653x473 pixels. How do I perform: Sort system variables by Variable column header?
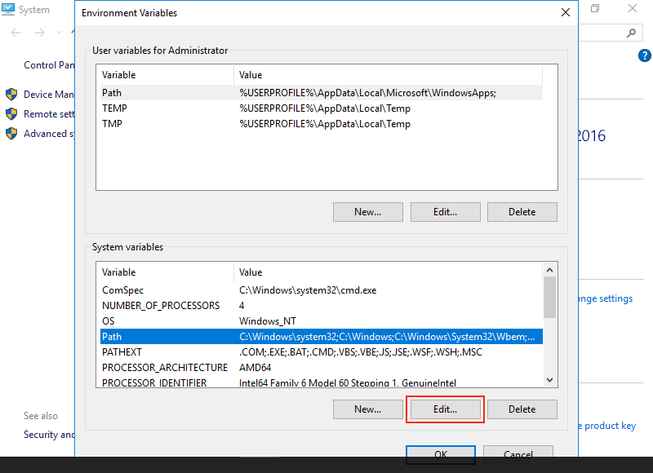click(x=165, y=272)
